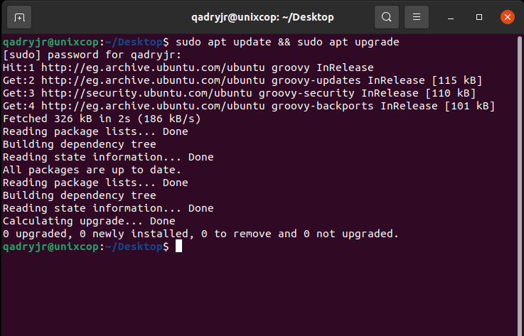The height and width of the screenshot is (336, 524).
Task: Open a new terminal tab
Action: (19, 17)
